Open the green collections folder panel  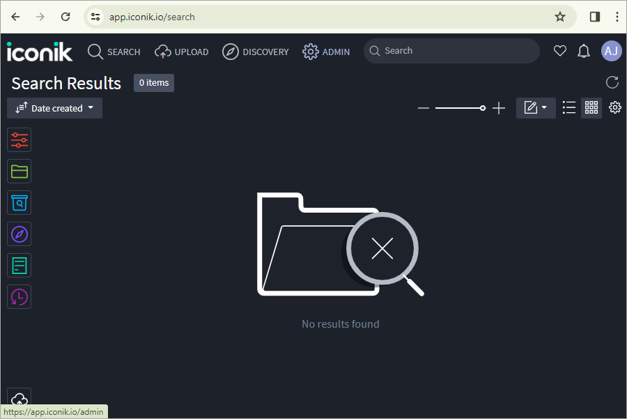click(x=20, y=172)
